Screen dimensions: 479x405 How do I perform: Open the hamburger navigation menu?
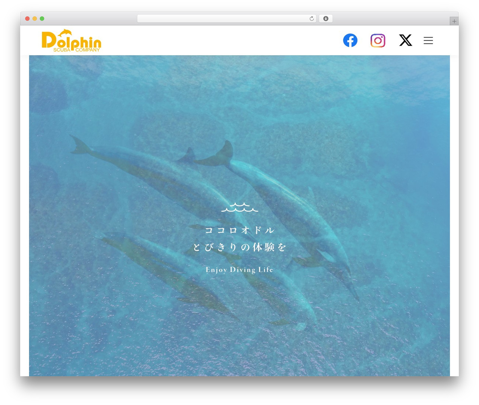(x=428, y=40)
